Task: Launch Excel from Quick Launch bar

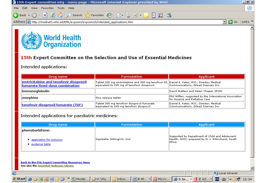Action: click(x=41, y=179)
